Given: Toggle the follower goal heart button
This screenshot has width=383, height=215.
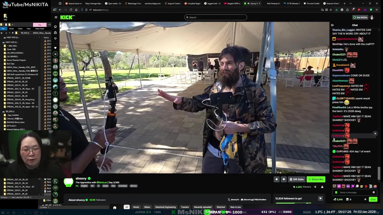Looking at the screenshot, I should pyautogui.click(x=320, y=199).
